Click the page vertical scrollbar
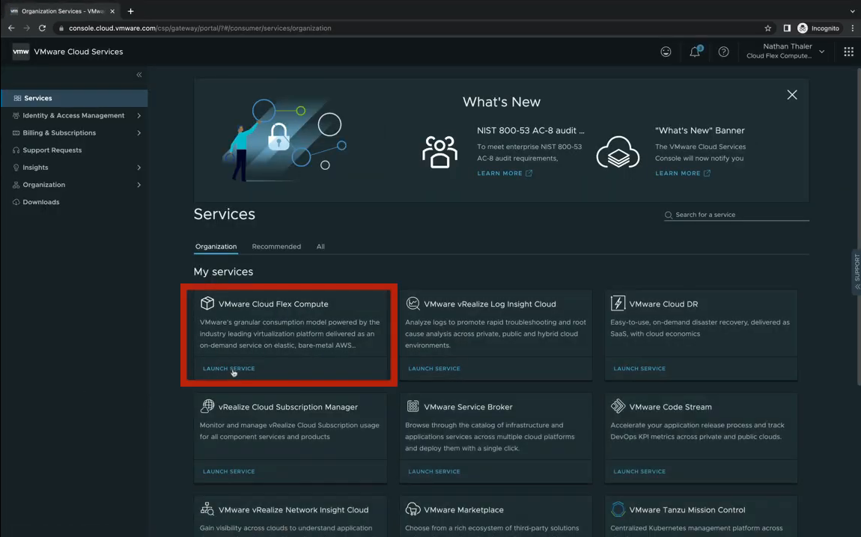The image size is (861, 537). pyautogui.click(x=858, y=225)
